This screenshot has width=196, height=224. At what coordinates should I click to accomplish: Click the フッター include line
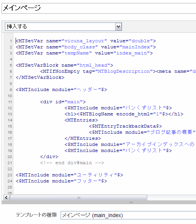pos(61,181)
